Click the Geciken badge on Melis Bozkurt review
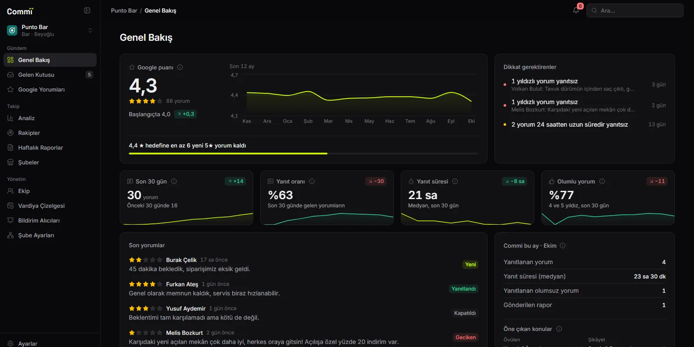 pyautogui.click(x=466, y=337)
